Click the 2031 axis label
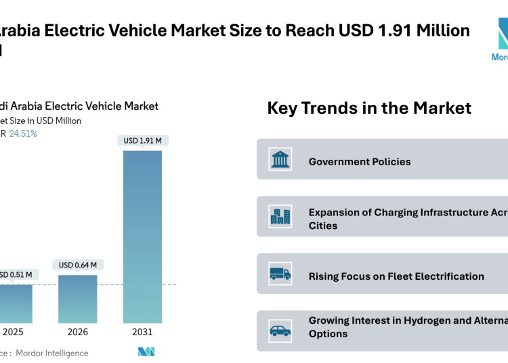 pyautogui.click(x=142, y=333)
